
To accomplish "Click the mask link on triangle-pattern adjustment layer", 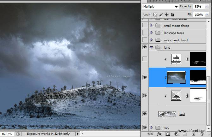I will (x=187, y=96).
